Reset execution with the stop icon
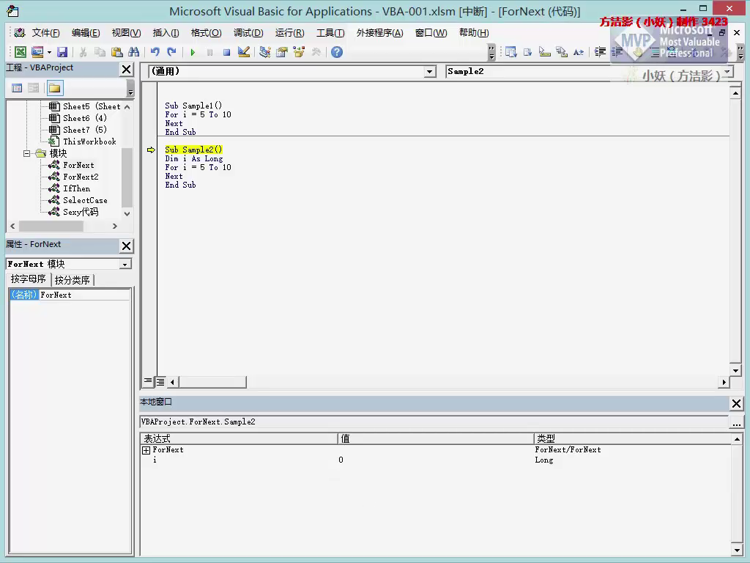This screenshot has width=750, height=563. point(227,52)
